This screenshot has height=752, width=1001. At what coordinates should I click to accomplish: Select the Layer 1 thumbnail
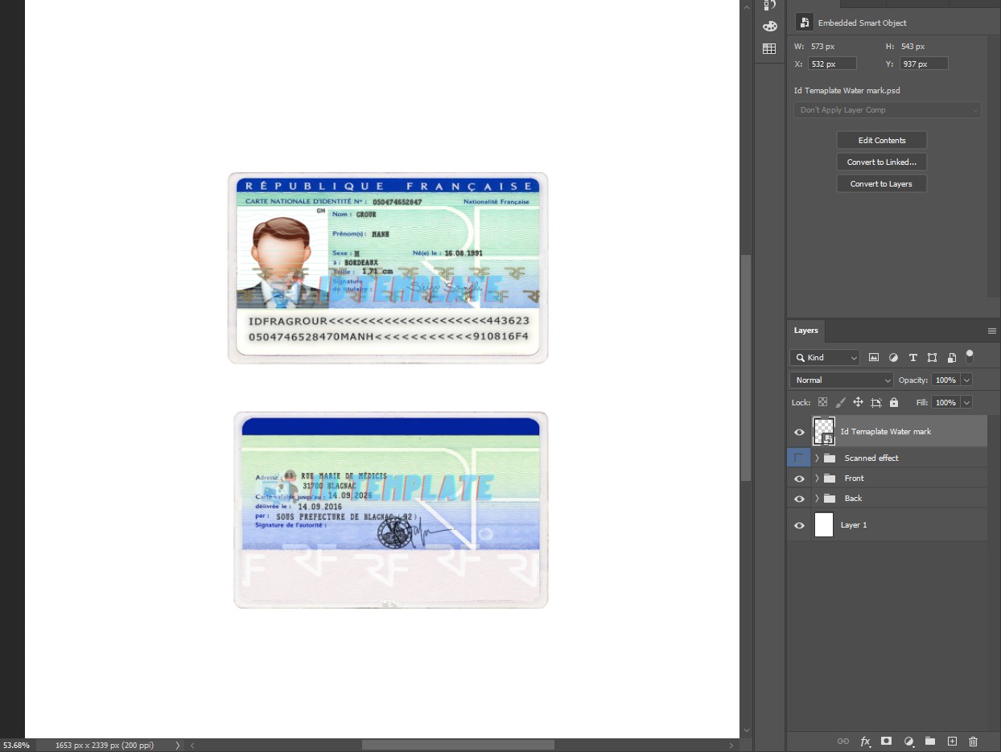pos(824,525)
